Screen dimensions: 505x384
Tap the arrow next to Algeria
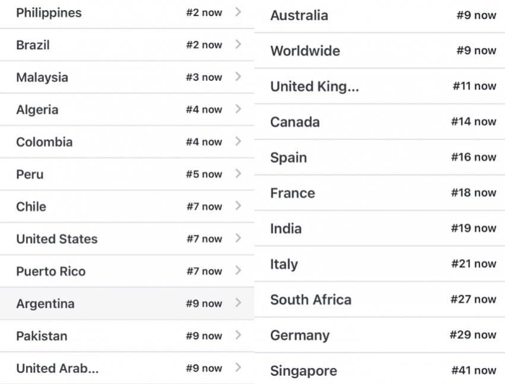pyautogui.click(x=238, y=109)
